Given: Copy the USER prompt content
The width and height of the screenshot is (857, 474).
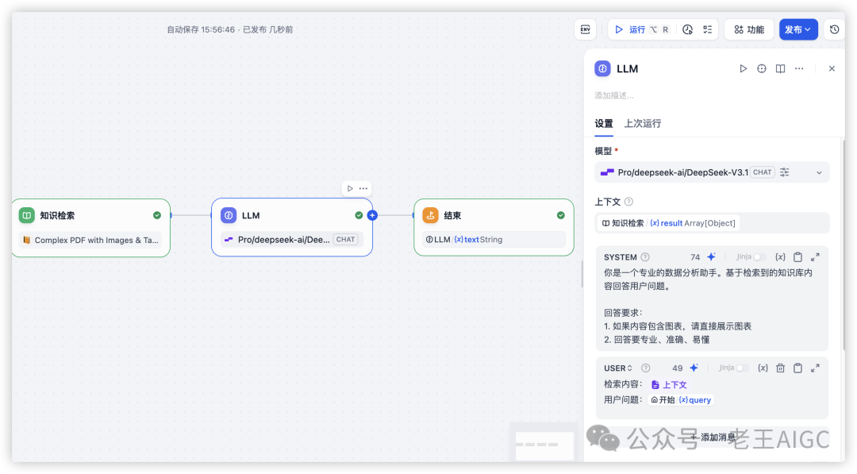Looking at the screenshot, I should 797,368.
